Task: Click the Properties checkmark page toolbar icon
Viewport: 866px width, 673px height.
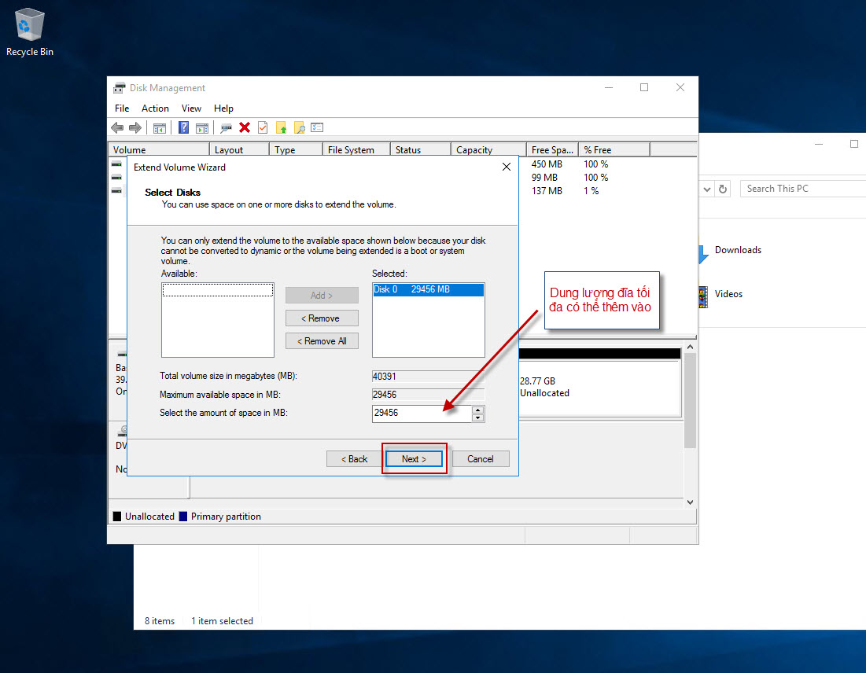Action: coord(263,127)
